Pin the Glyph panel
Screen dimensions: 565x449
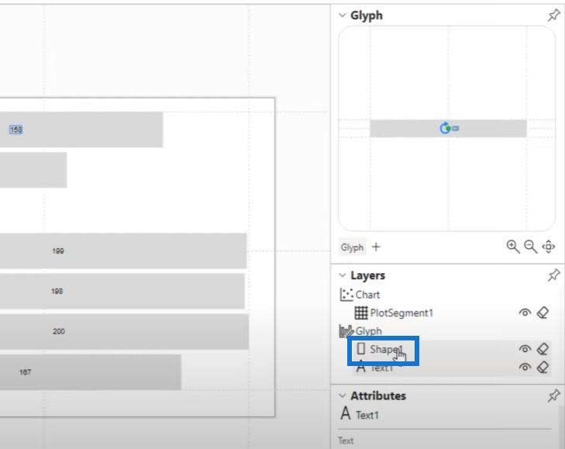(x=553, y=16)
